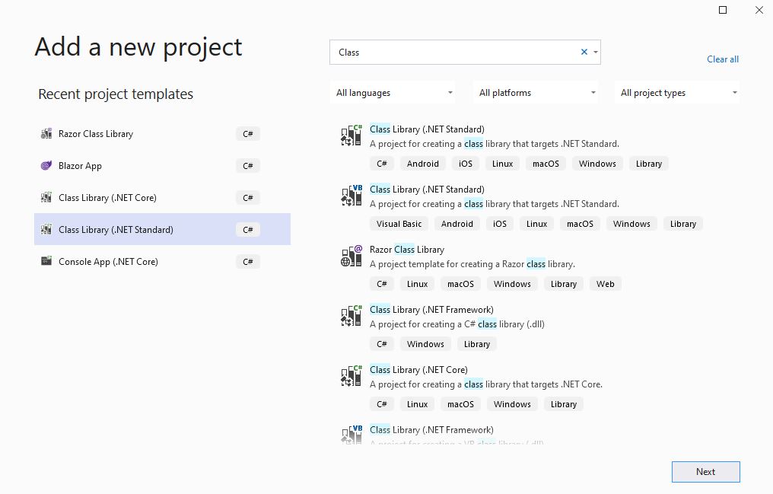This screenshot has height=494, width=773.
Task: Select the C# Class Library (.NET Standard) result icon
Action: coord(352,135)
